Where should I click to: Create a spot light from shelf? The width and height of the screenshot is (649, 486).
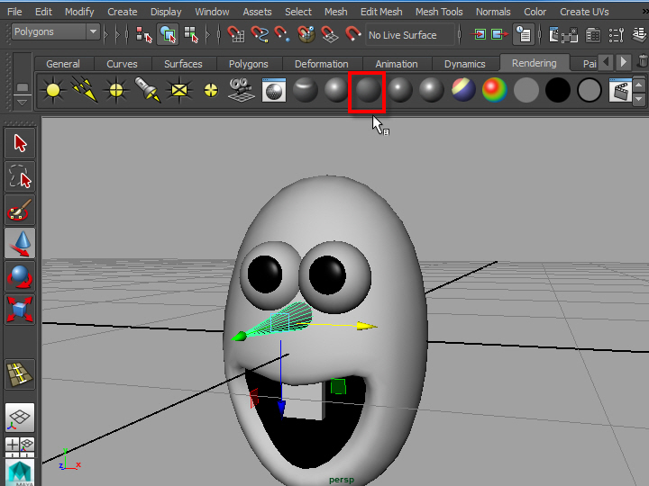tap(147, 90)
